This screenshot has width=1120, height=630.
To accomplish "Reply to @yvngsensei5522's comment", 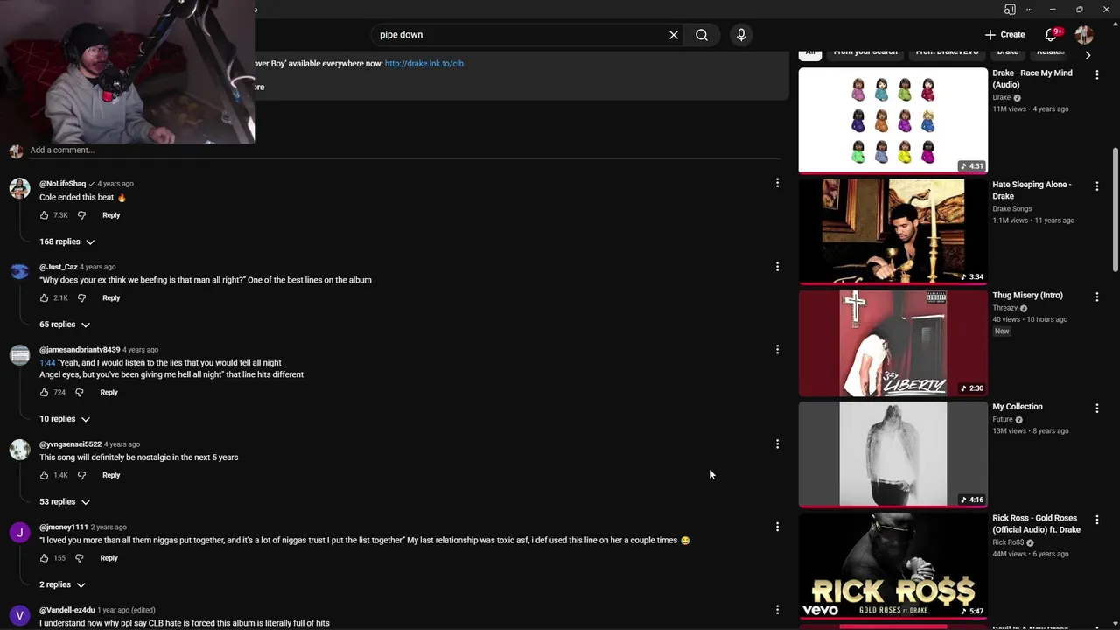I will click(111, 475).
